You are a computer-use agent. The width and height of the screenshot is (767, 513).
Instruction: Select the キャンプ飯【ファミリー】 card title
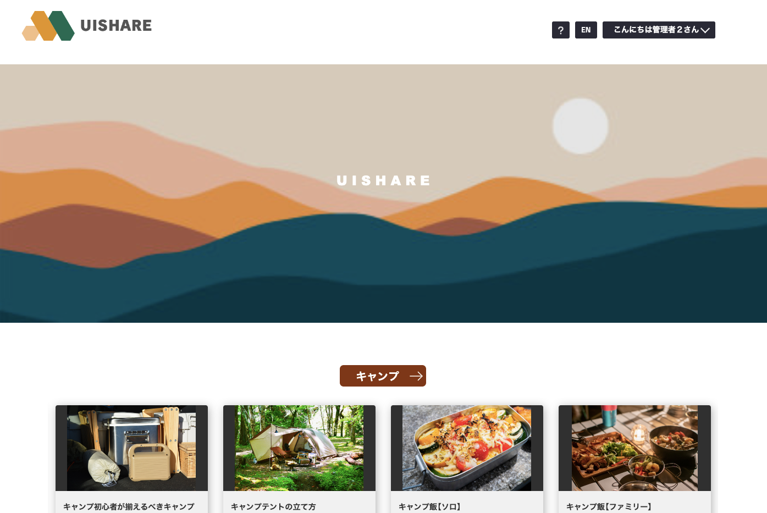(x=609, y=506)
